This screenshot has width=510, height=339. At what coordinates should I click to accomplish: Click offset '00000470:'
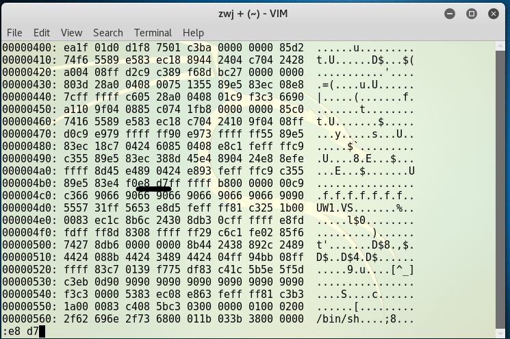(x=29, y=134)
